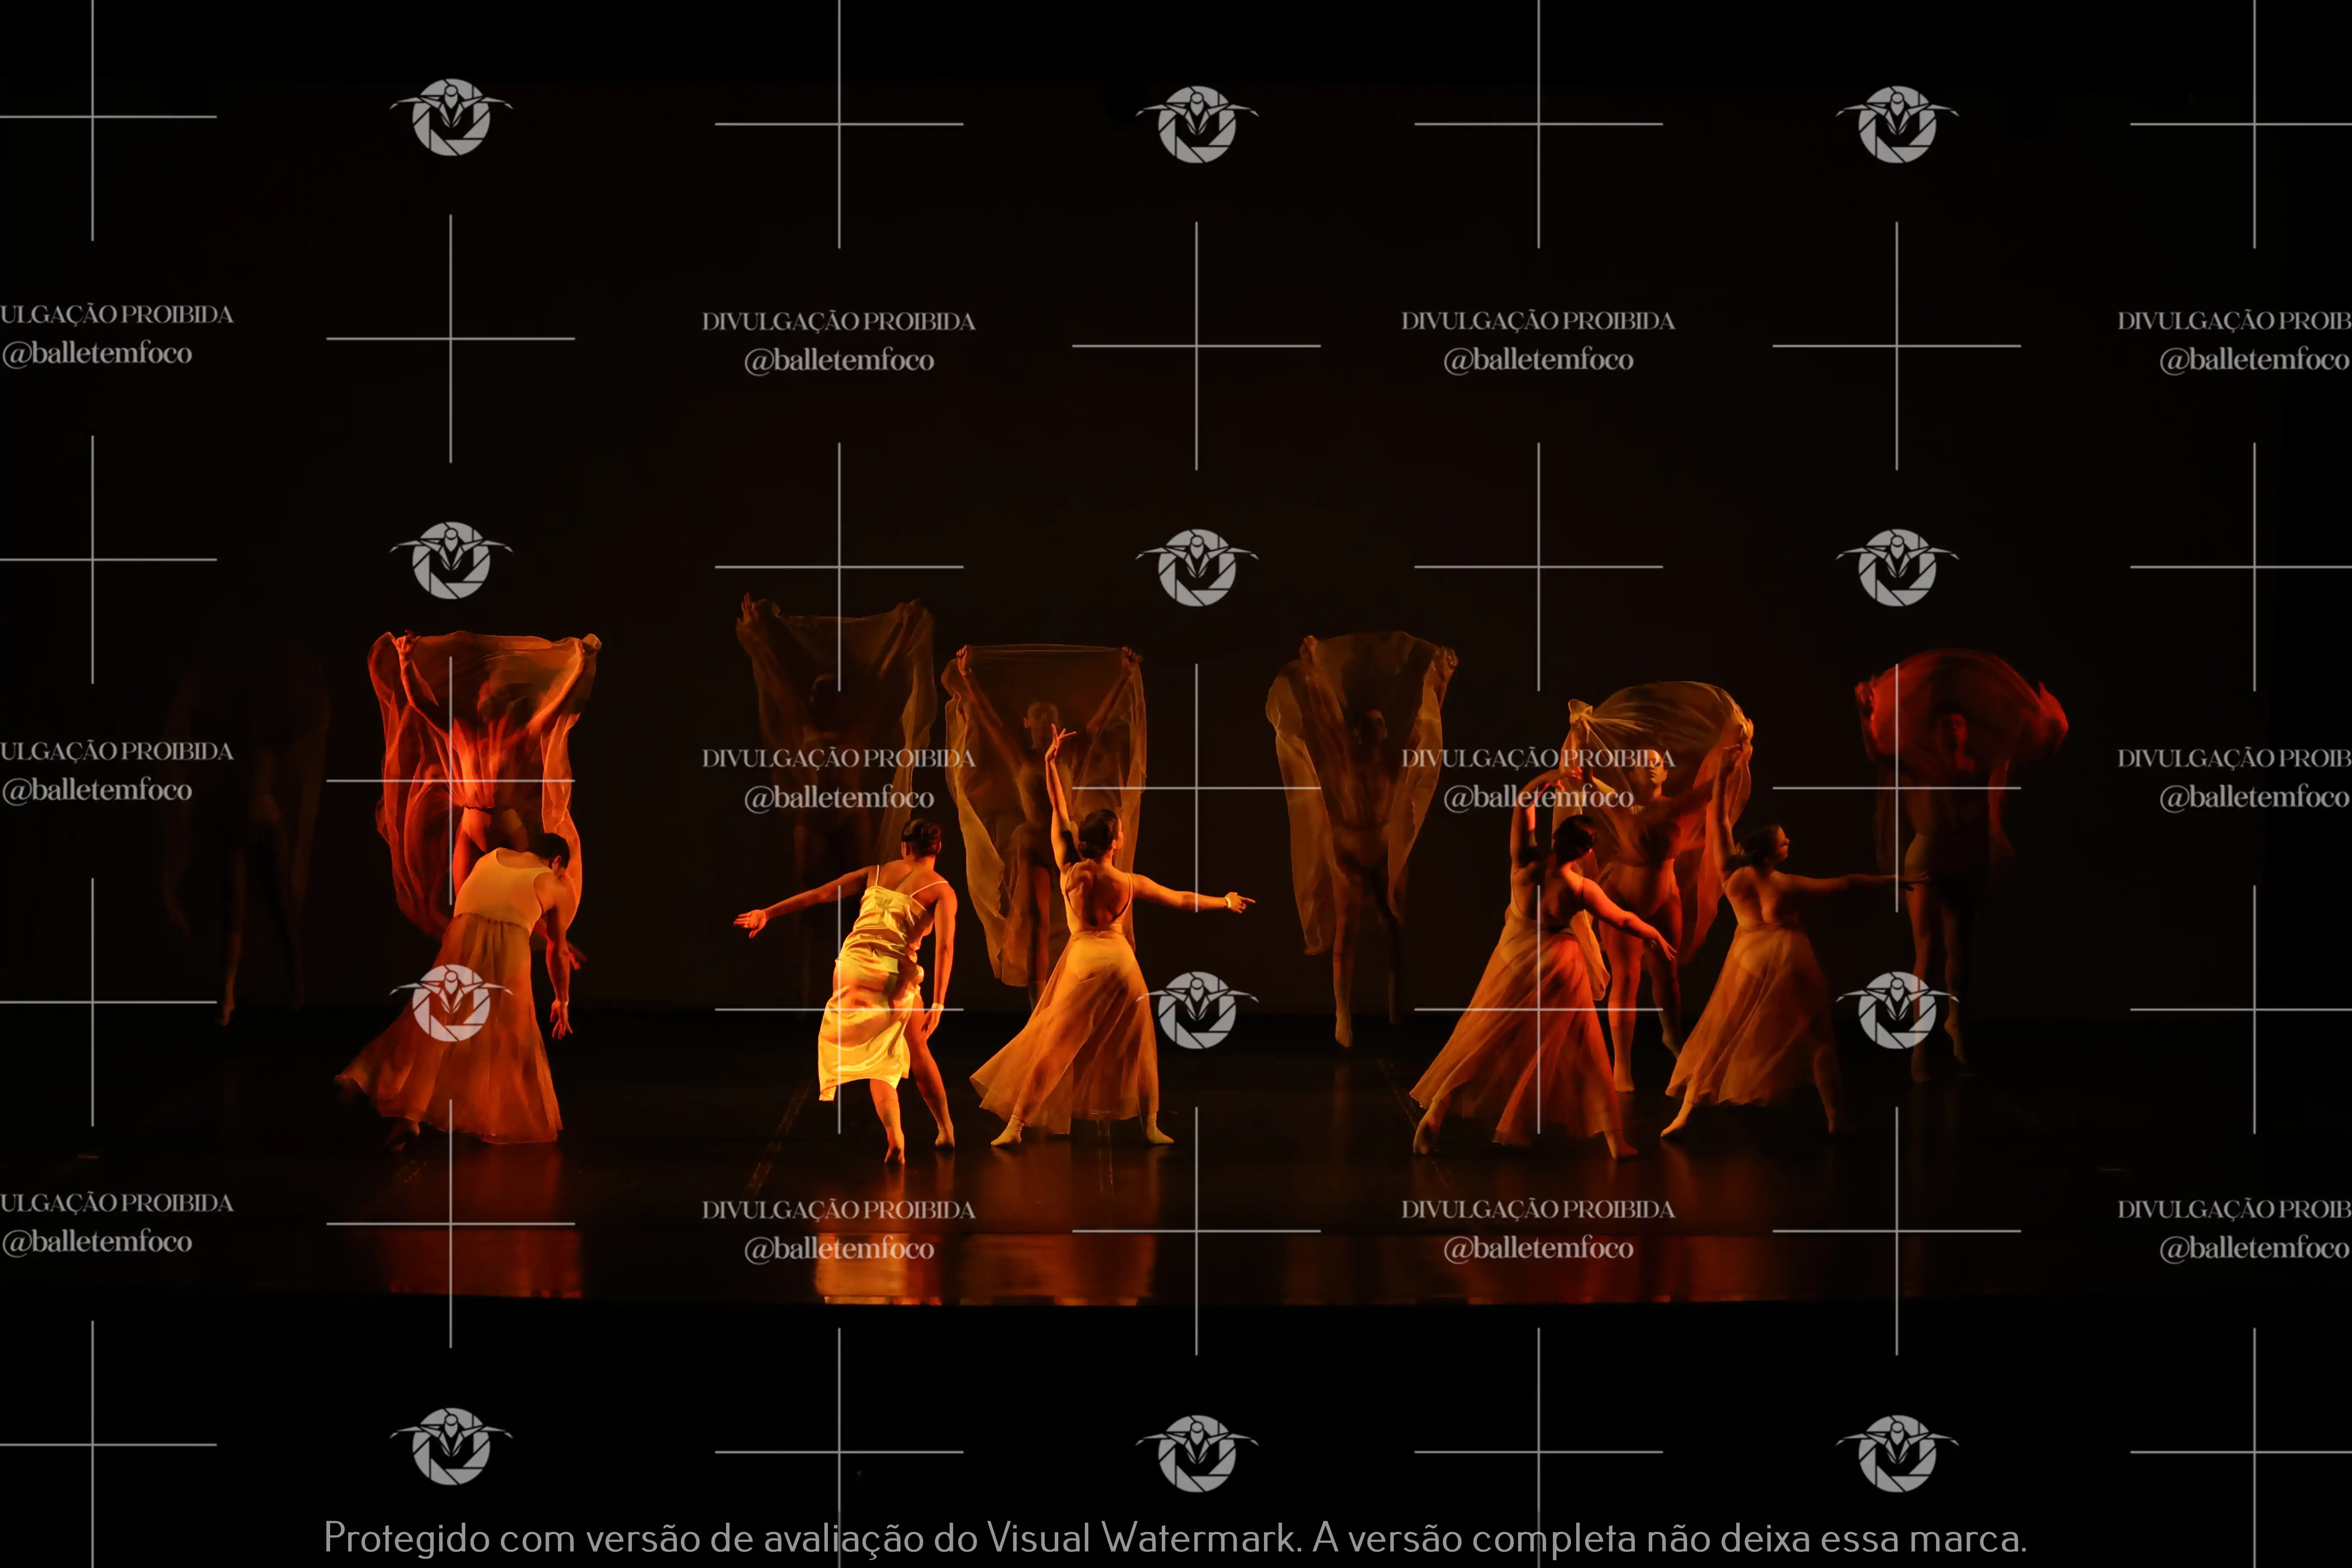The image size is (2352, 1568).
Task: Click the bottom-center camera-shutter watermark logo
Action: coord(1196,1453)
